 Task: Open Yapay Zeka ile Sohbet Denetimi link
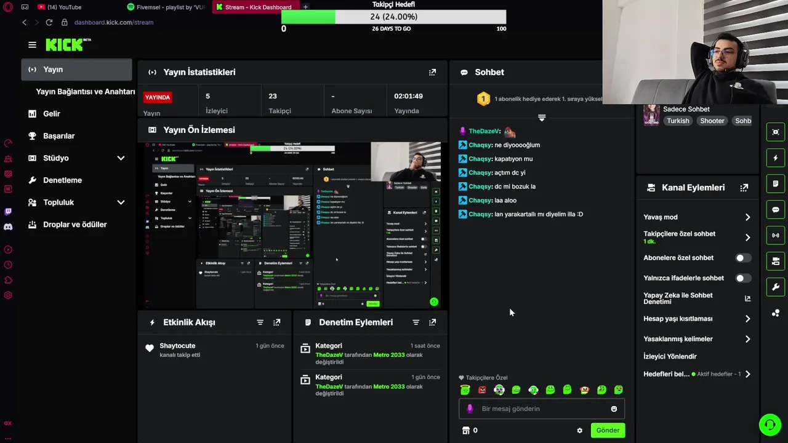(x=697, y=298)
